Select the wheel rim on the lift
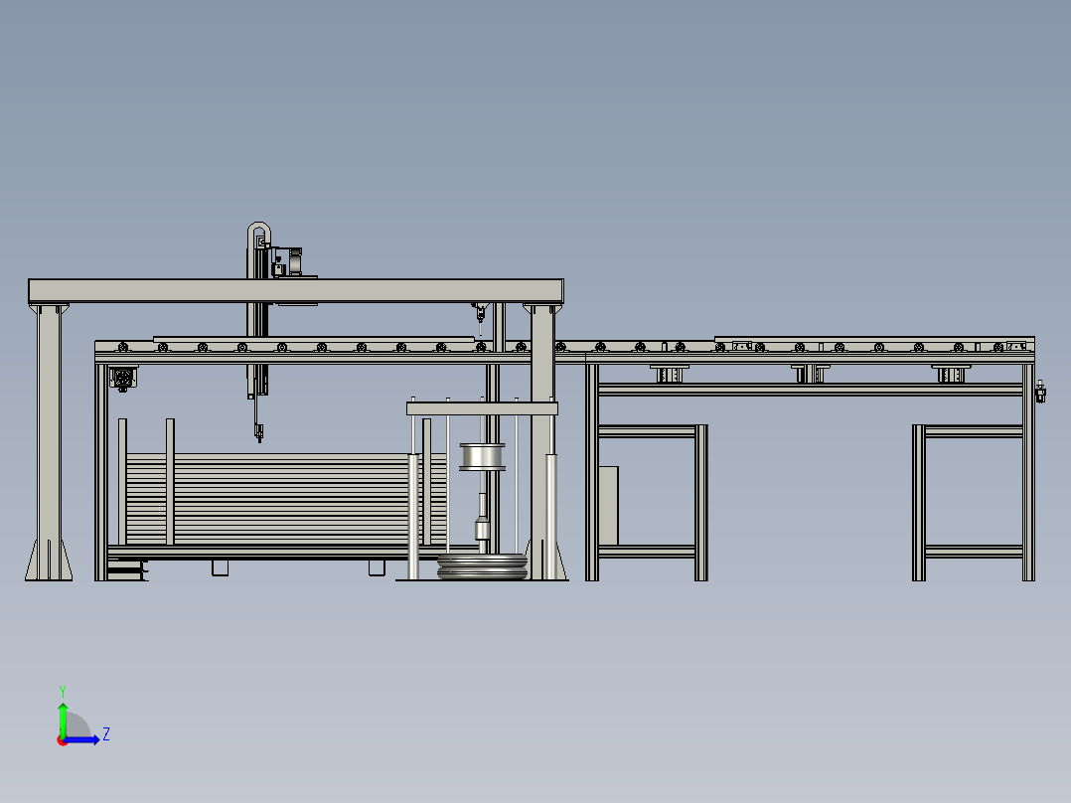1071x803 pixels. tap(483, 457)
